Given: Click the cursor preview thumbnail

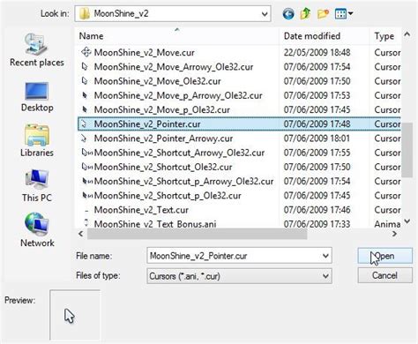Looking at the screenshot, I should [x=75, y=315].
